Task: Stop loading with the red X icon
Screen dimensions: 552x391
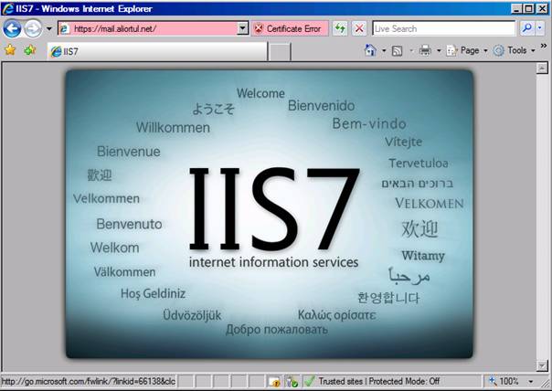Action: coord(359,28)
